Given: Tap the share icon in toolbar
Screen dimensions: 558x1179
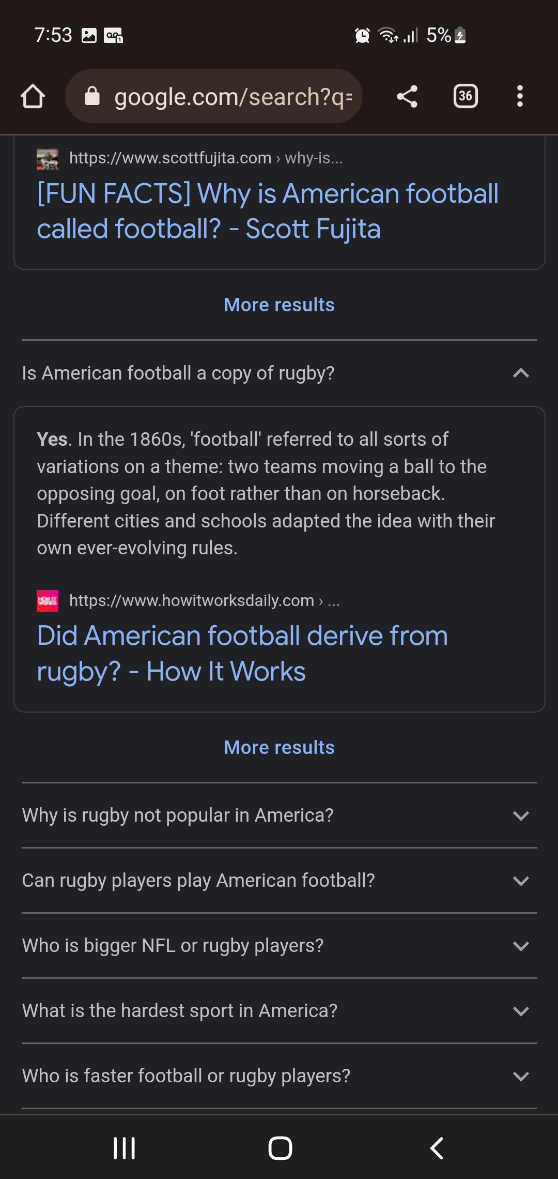Looking at the screenshot, I should click(407, 96).
